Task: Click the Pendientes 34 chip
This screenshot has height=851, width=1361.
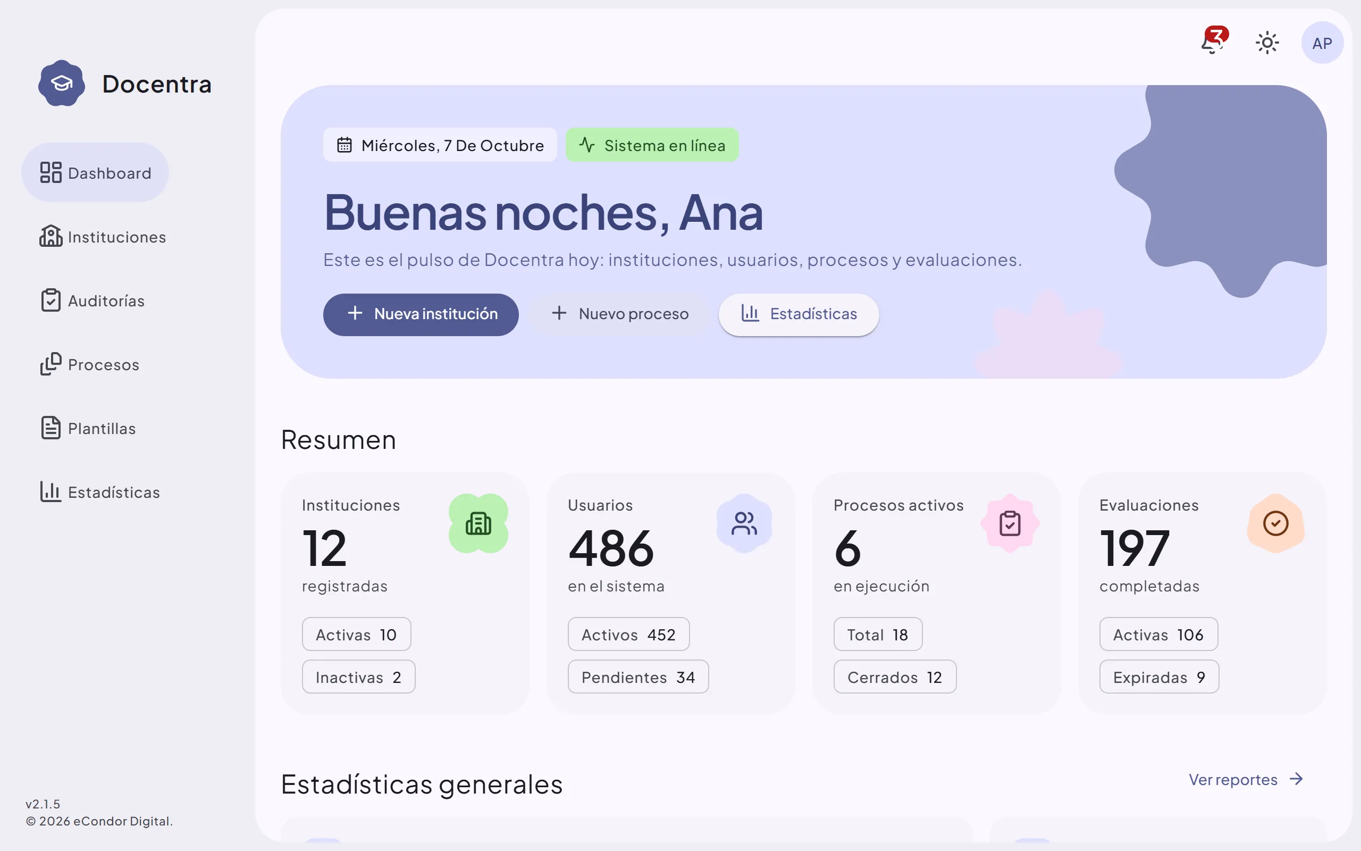Action: click(x=638, y=677)
